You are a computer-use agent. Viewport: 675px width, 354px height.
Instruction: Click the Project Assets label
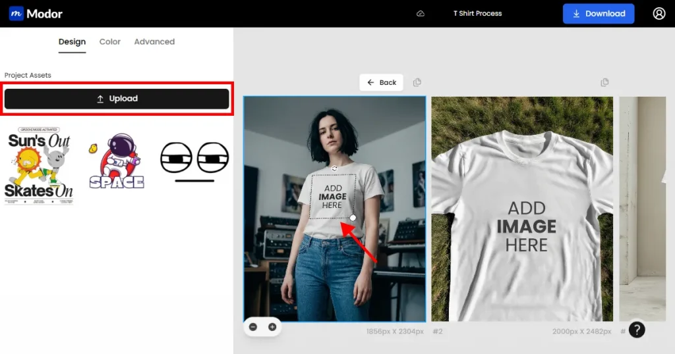tap(28, 75)
